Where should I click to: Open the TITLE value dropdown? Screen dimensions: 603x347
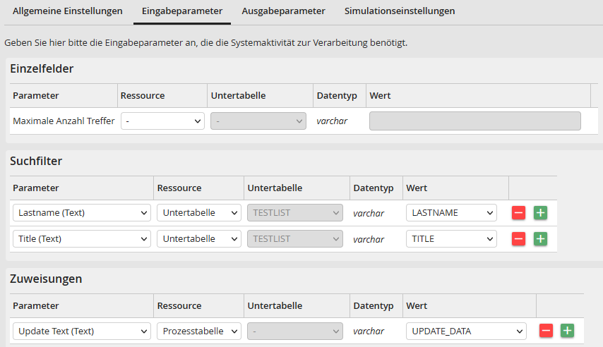click(x=451, y=238)
